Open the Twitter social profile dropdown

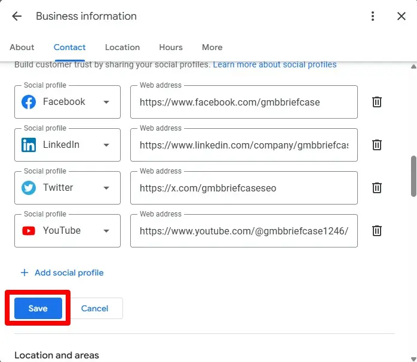point(106,188)
